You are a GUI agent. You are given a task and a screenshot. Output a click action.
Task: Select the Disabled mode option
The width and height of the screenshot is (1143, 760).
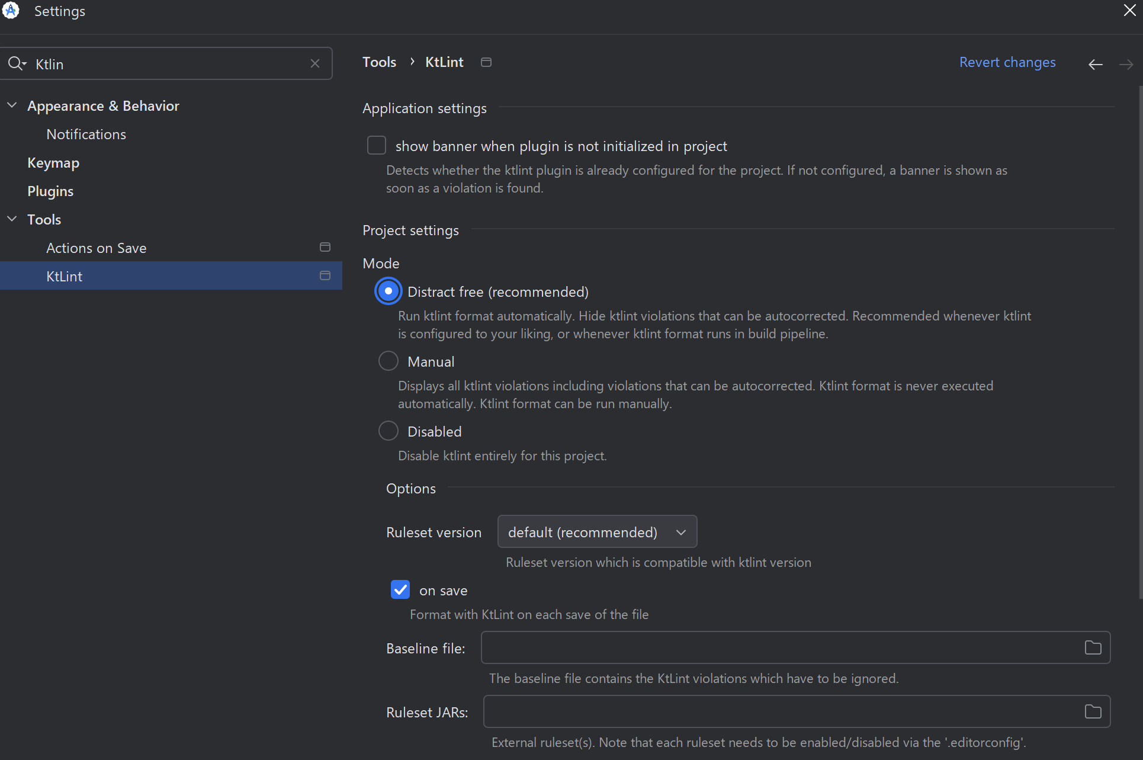[389, 431]
